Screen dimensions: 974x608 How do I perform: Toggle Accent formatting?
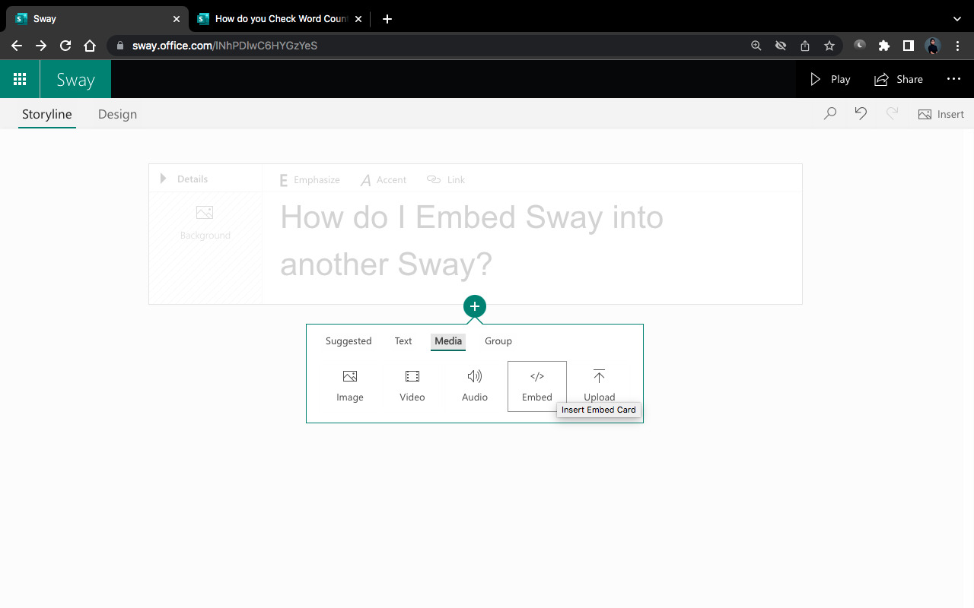pyautogui.click(x=383, y=179)
